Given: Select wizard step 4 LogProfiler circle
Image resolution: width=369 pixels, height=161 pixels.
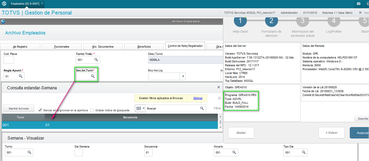Looking at the screenshot, I should tap(334, 21).
